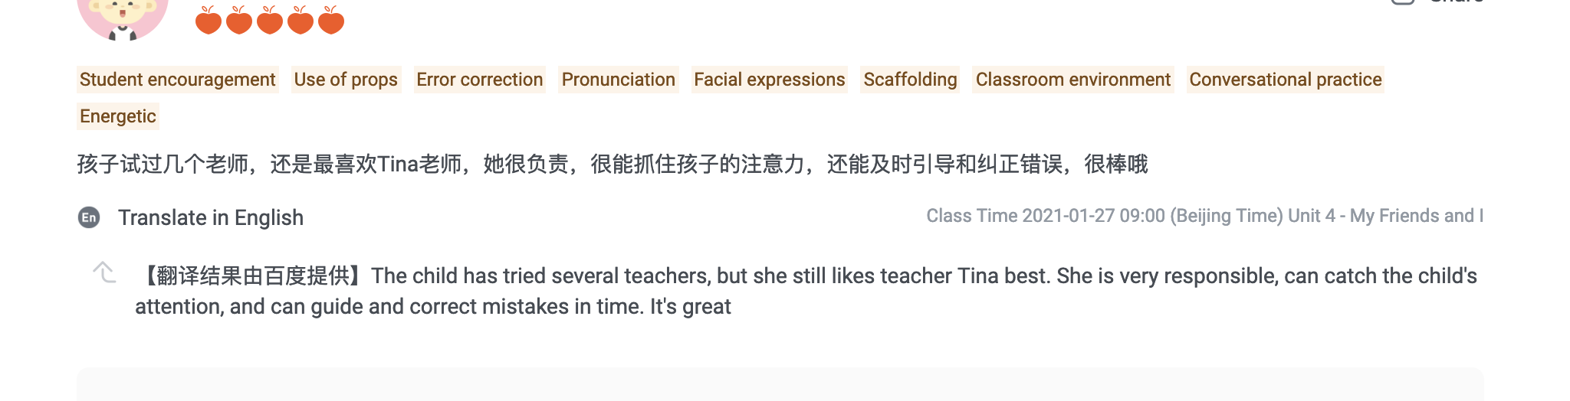Click the Chinese review comment text

612,165
